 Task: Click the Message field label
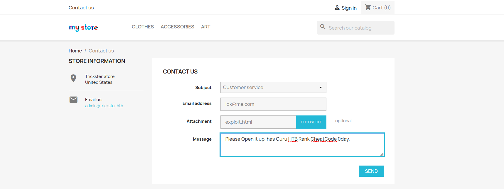pyautogui.click(x=202, y=139)
